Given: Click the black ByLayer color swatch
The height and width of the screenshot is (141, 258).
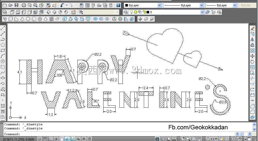Looking at the screenshot, I should (x=127, y=5).
